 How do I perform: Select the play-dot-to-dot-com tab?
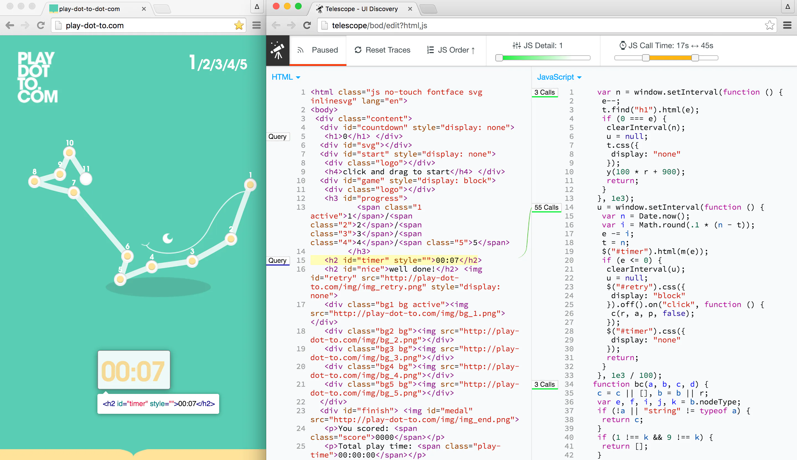tap(89, 9)
